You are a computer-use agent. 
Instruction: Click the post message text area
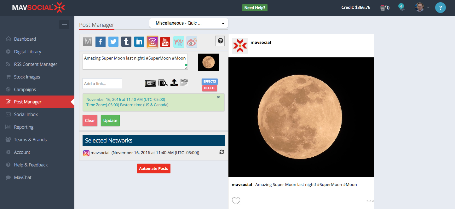click(135, 61)
